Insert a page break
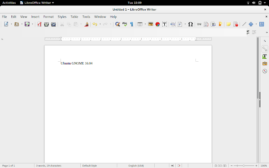 (x=173, y=24)
